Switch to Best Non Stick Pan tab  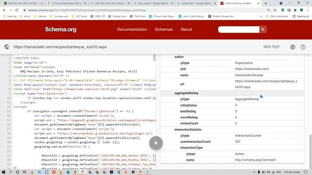click(23, 3)
